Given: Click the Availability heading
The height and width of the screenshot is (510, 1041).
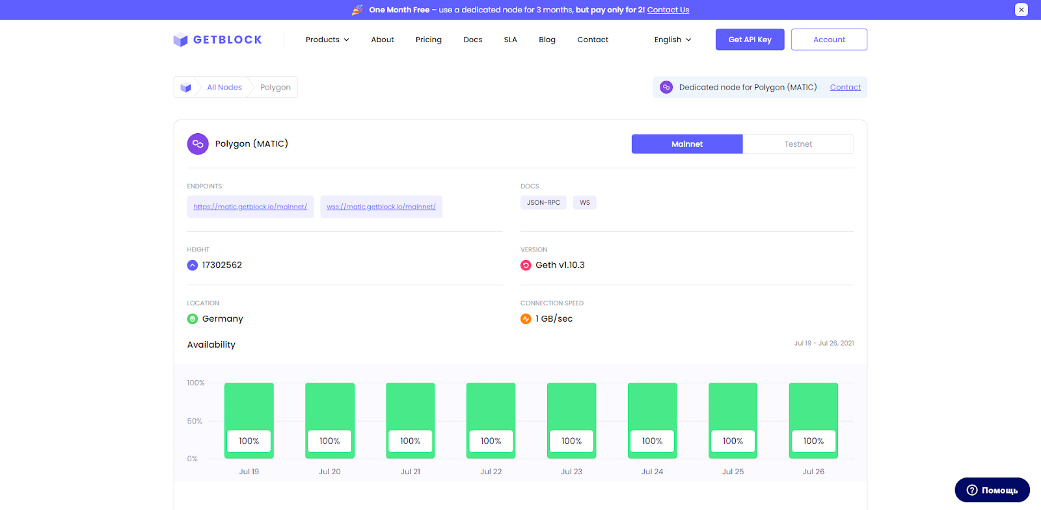Looking at the screenshot, I should tap(211, 345).
